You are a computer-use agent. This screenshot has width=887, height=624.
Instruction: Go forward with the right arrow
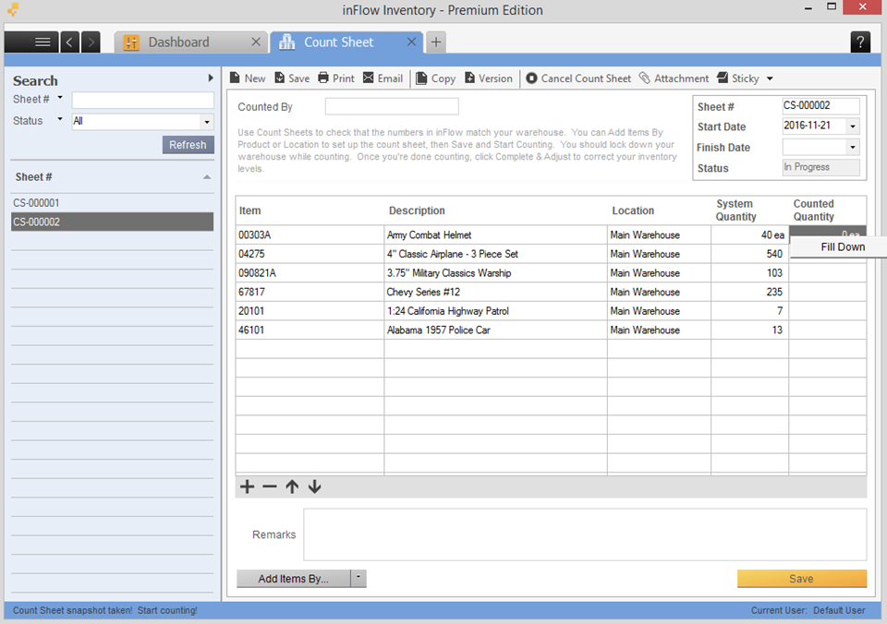tap(91, 42)
